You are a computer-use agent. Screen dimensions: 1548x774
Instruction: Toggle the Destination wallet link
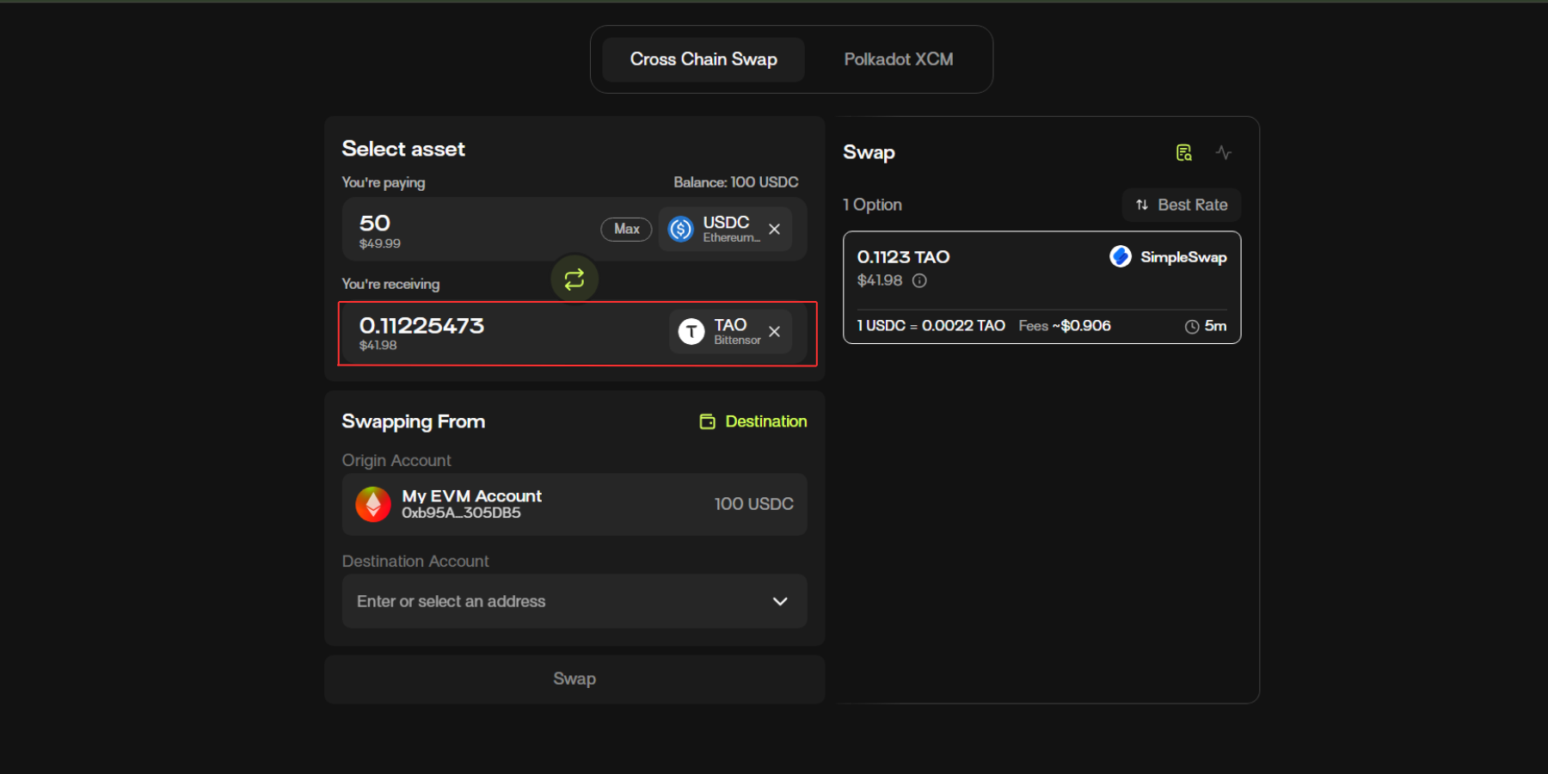point(753,421)
